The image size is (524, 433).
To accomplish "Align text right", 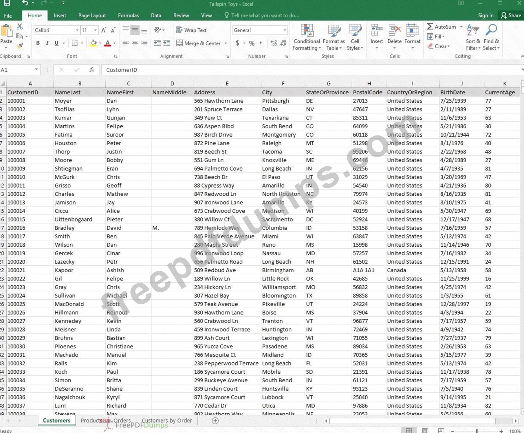I will pos(144,43).
